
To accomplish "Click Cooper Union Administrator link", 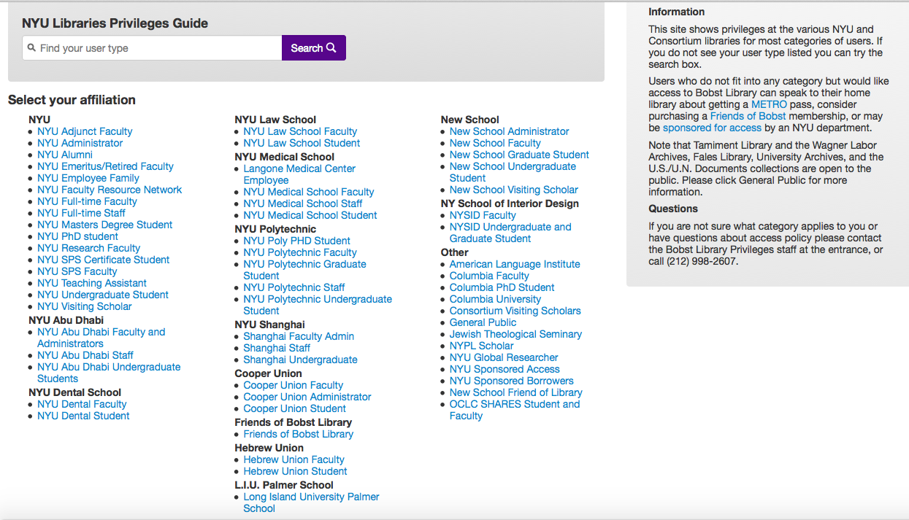I will click(307, 397).
